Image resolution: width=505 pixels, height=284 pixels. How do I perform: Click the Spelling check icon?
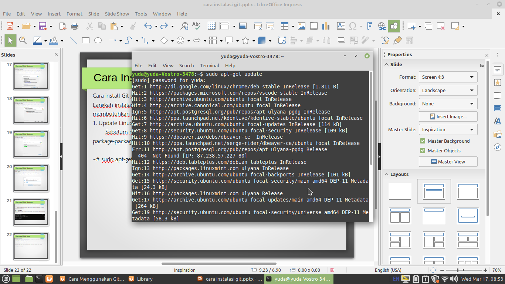pyautogui.click(x=196, y=26)
